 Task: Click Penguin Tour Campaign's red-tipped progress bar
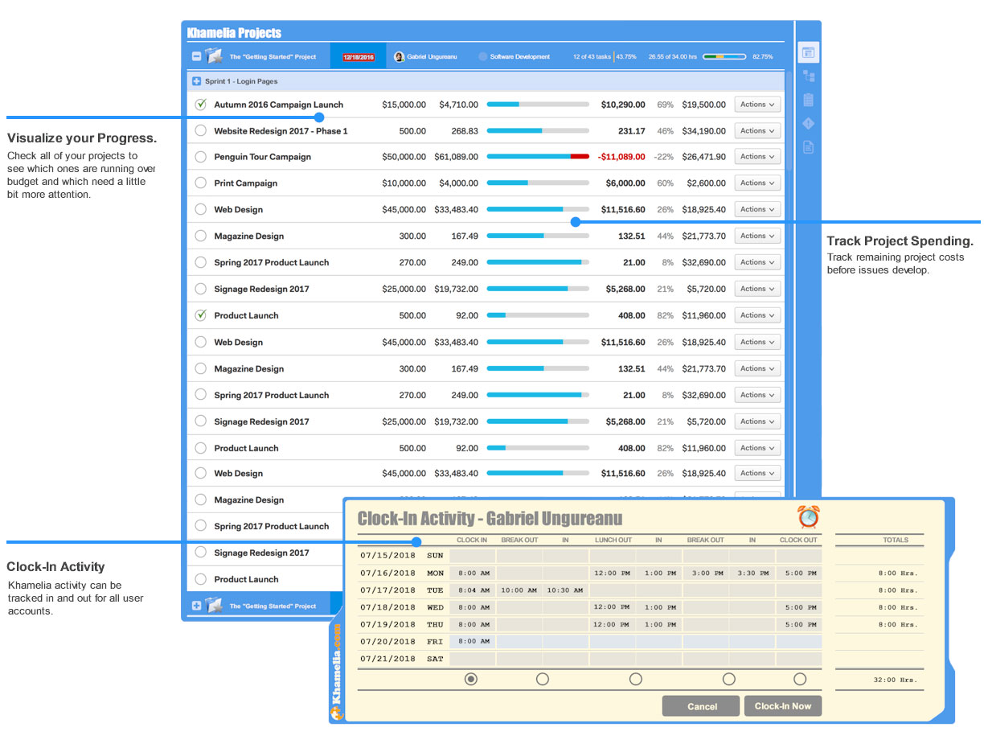click(x=538, y=157)
